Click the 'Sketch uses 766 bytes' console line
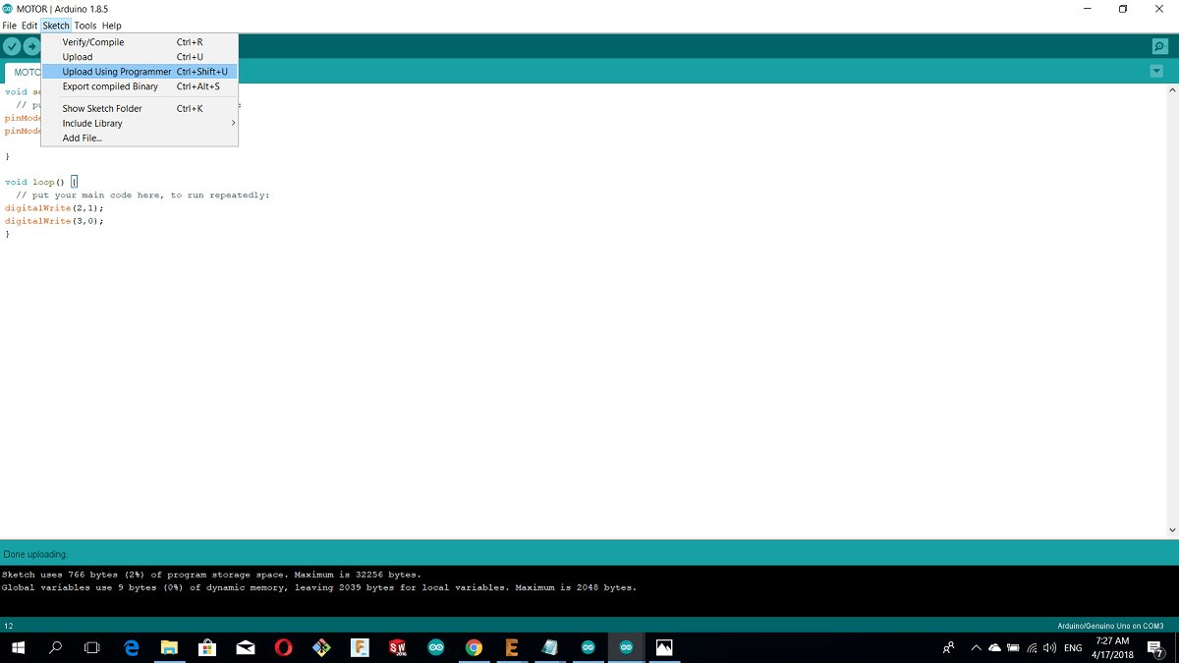 tap(211, 575)
